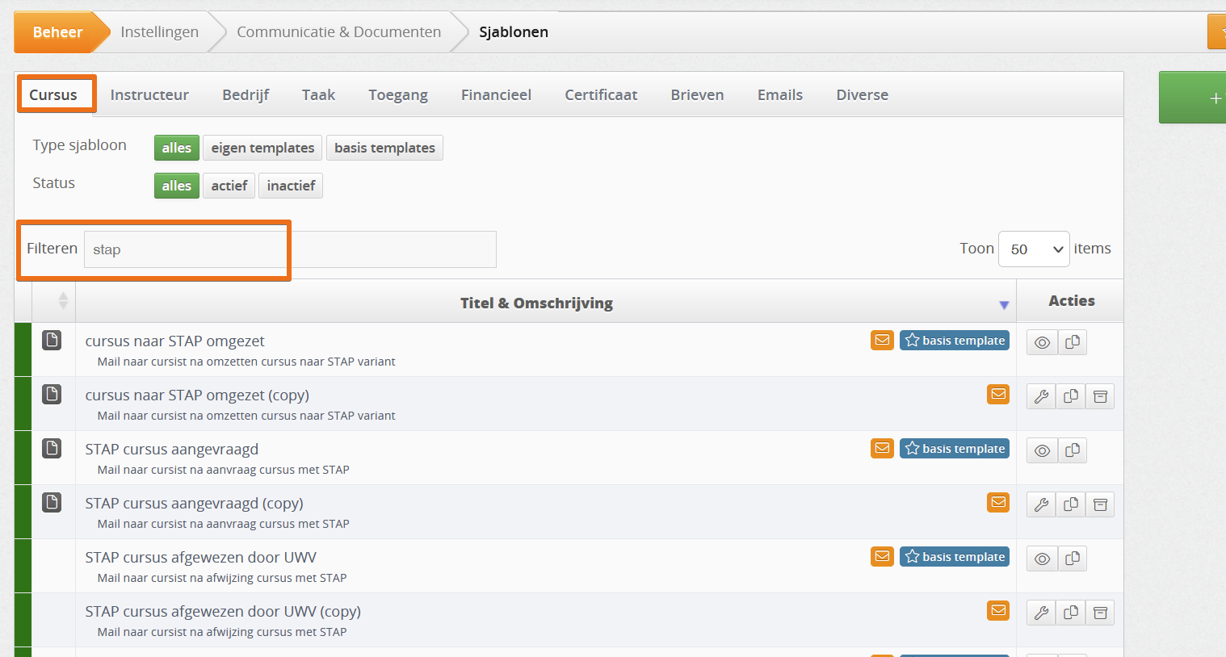Select the Diverse tab
The height and width of the screenshot is (657, 1226).
862,94
